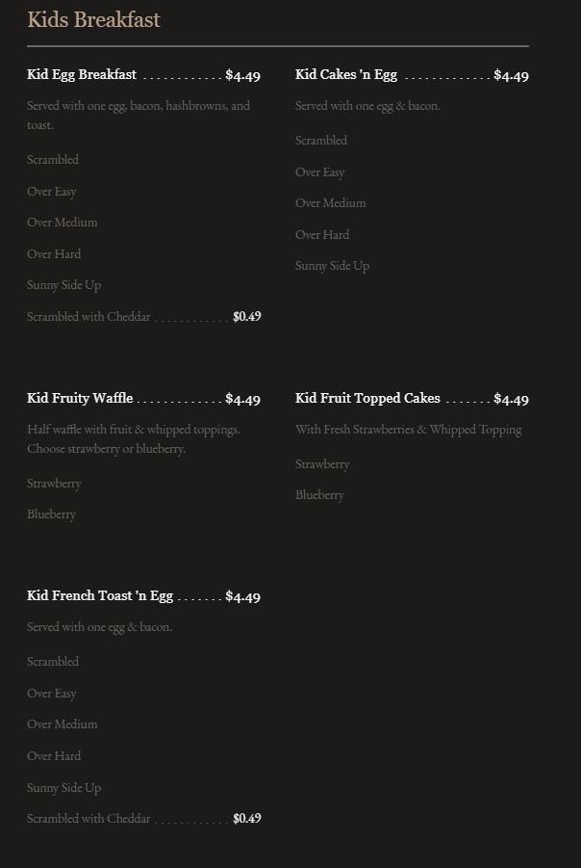581x868 pixels.
Task: Pick Strawberry under Kid Fruit Topped Cakes
Action: coord(322,464)
